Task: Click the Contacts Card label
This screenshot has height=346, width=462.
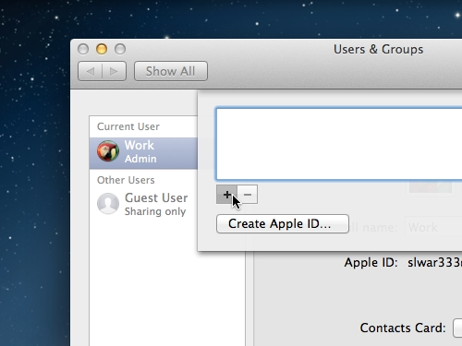Action: click(x=403, y=328)
